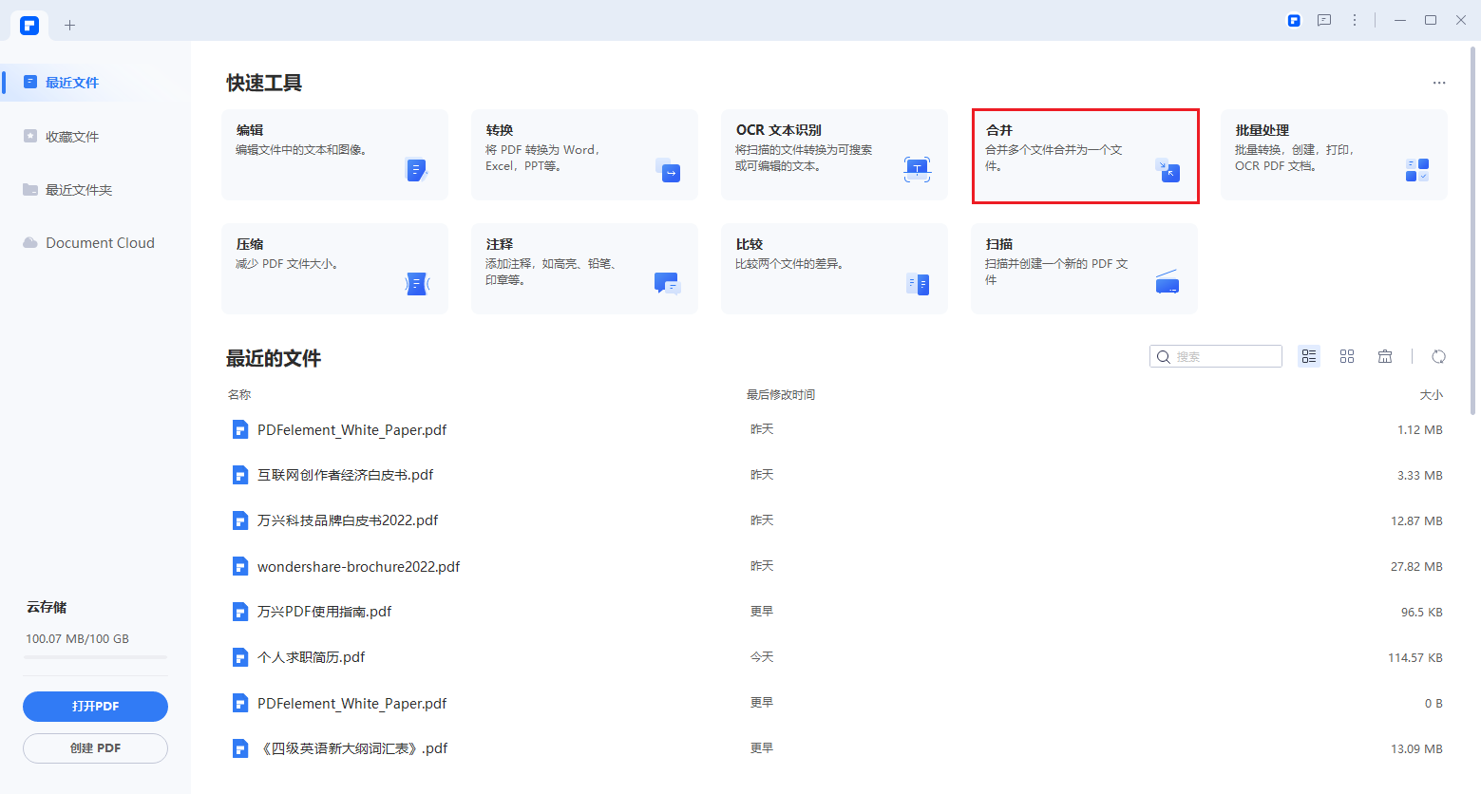Open the 扫描 (Scan) tool
This screenshot has height=794, width=1481.
pyautogui.click(x=1084, y=269)
